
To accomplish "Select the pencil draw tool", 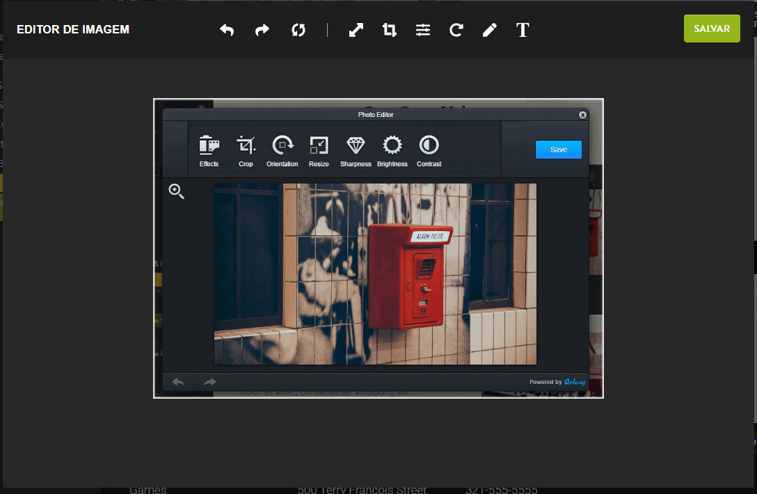I will [x=490, y=30].
